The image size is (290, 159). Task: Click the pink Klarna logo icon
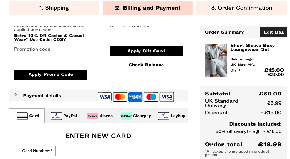(x=92, y=116)
